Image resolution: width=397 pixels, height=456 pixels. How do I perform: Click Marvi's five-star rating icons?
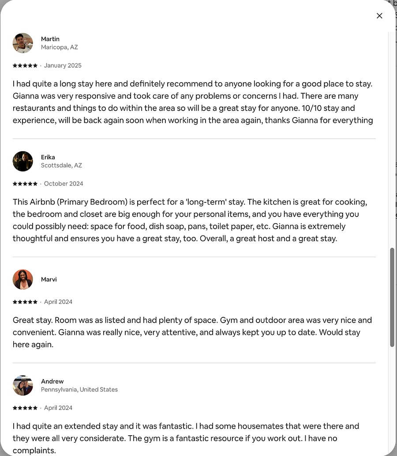click(25, 302)
